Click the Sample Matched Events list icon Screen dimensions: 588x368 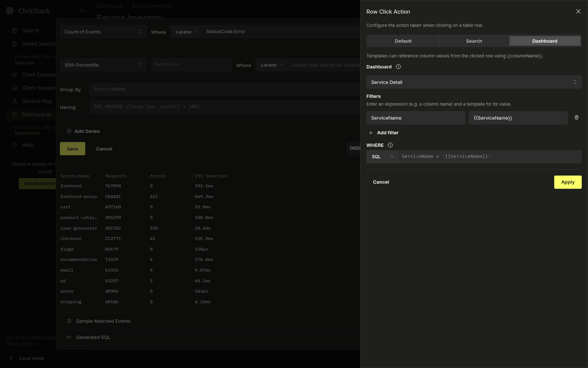(x=69, y=321)
